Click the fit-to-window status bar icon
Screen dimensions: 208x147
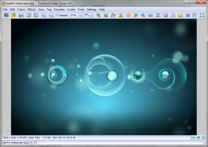tap(203, 138)
